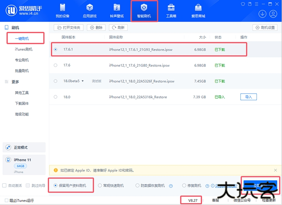Choose 保留用户资料刷机 option
Viewport: 282px width, 205px height.
point(70,185)
